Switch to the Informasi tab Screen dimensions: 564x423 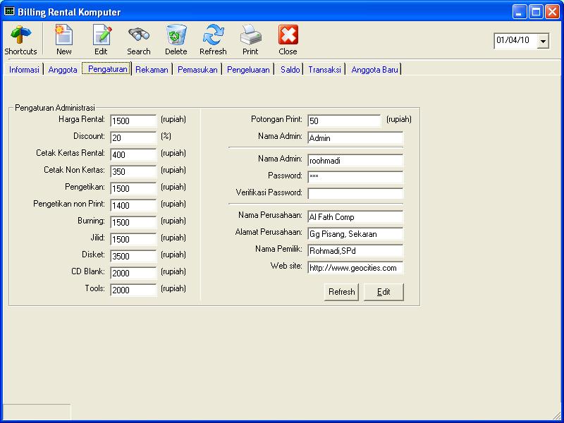[24, 70]
